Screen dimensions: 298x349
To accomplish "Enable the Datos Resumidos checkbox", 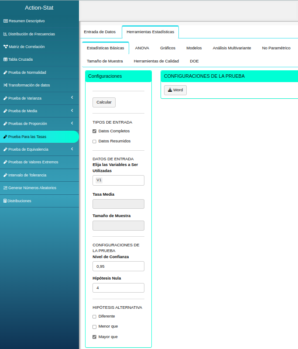I will coord(94,142).
